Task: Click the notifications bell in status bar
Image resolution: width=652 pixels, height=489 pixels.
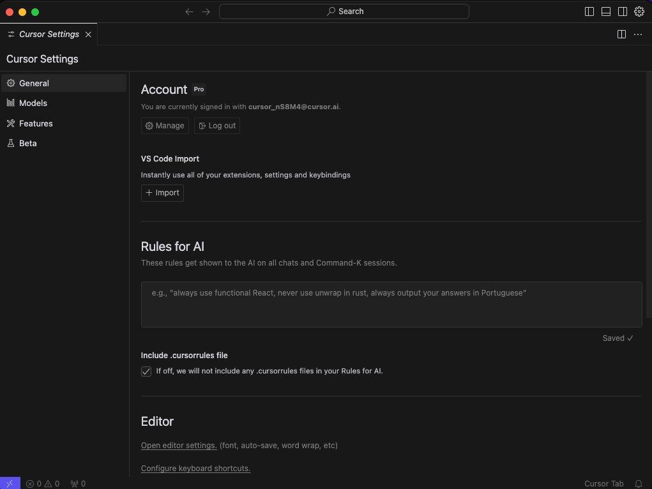Action: (x=638, y=484)
